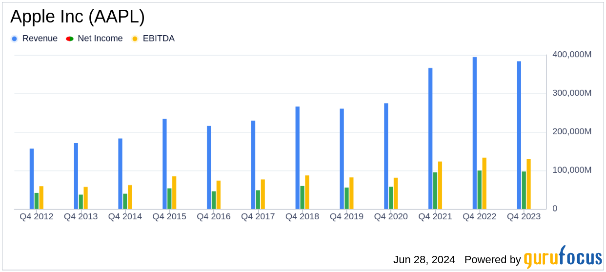This screenshot has height=272, width=606.
Task: Click the Jun 28, 2024 date text
Action: click(424, 260)
